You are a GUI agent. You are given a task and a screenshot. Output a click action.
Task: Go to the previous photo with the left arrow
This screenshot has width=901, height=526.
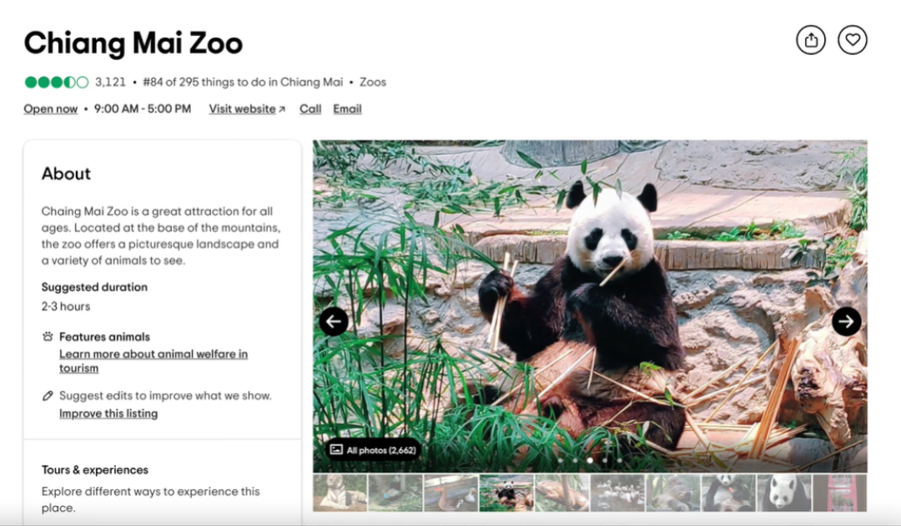(334, 321)
